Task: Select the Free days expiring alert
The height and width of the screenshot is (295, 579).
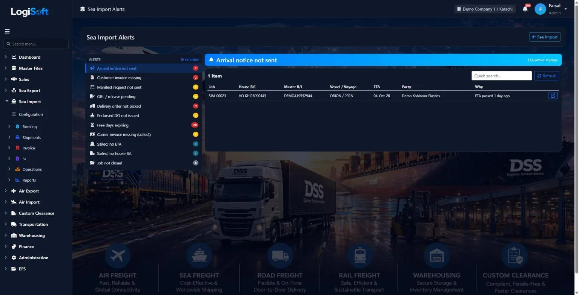Action: click(x=143, y=125)
